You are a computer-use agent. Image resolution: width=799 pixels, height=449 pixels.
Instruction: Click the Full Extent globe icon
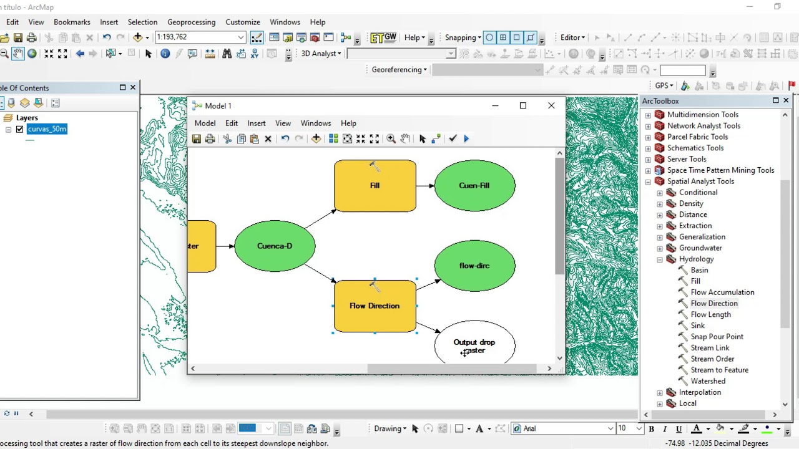[x=32, y=54]
